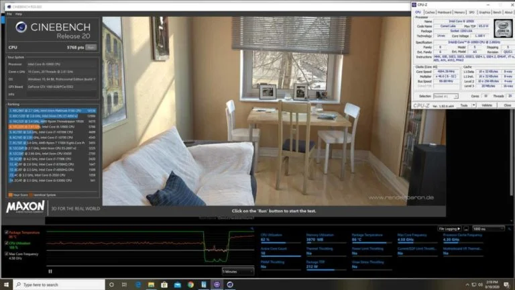This screenshot has height=290, width=515.
Task: Click the network icon in the system tray
Action: (474, 285)
